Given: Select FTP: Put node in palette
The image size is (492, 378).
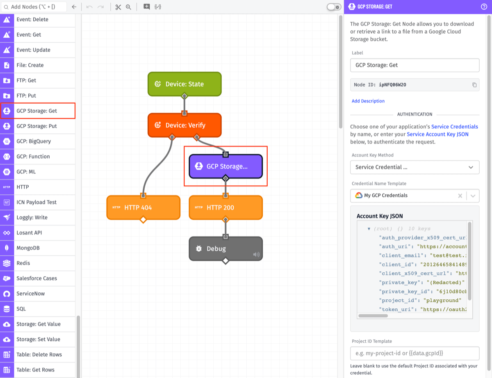Looking at the screenshot, I should click(x=38, y=96).
